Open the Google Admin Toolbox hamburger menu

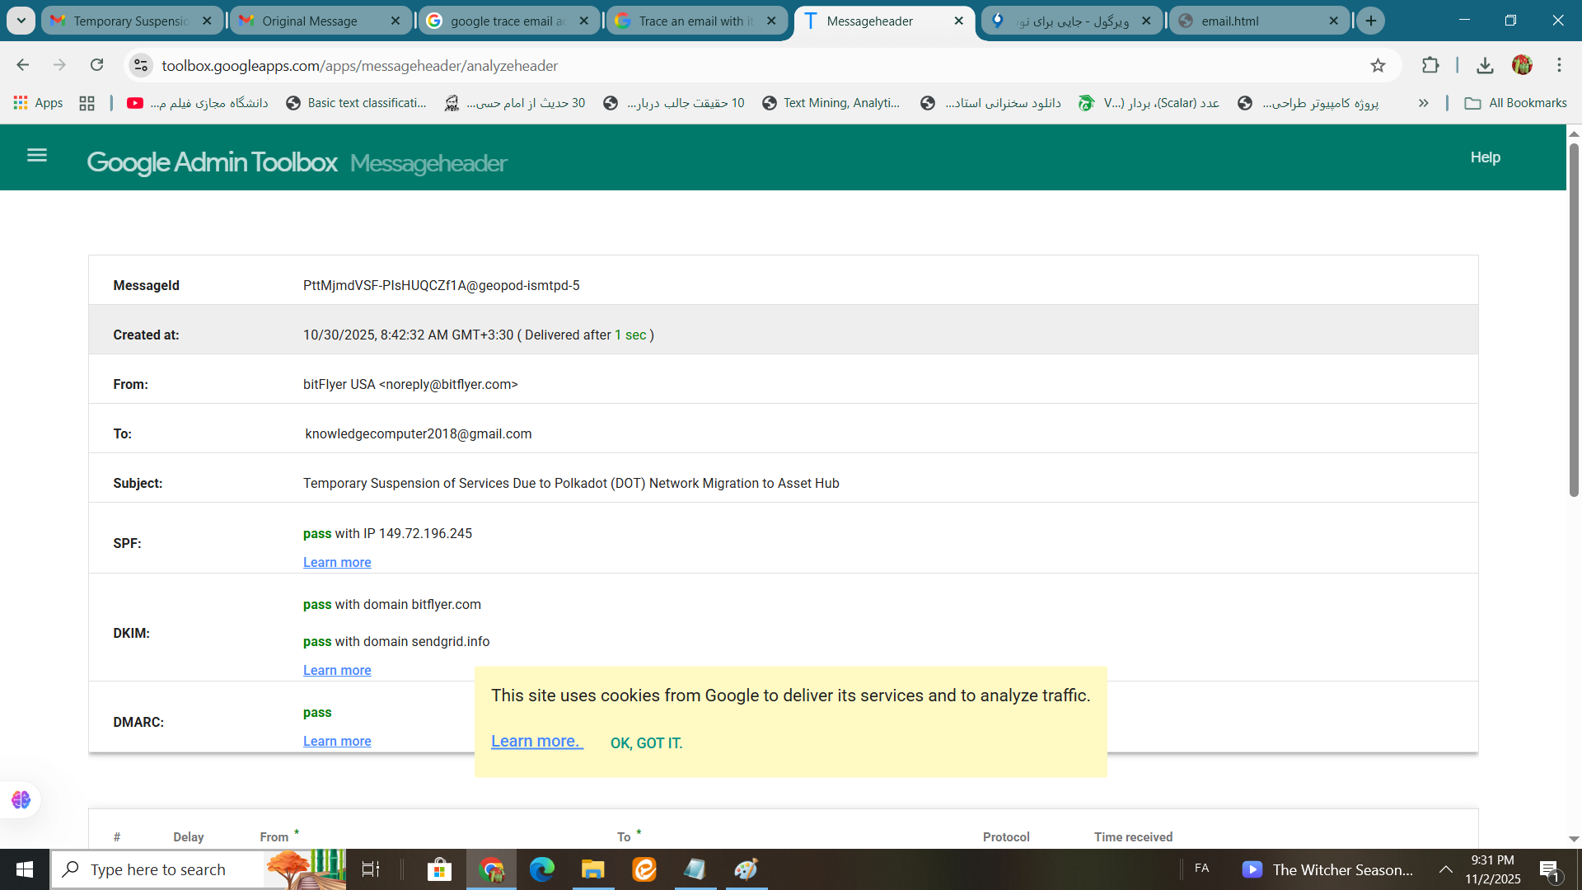point(37,155)
